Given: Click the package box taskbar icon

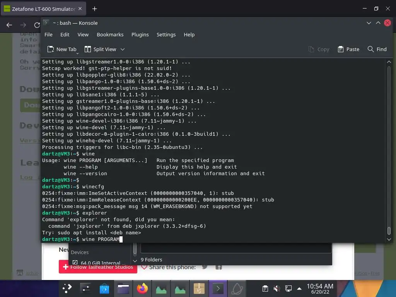Looking at the screenshot, I should pyautogui.click(x=199, y=288).
